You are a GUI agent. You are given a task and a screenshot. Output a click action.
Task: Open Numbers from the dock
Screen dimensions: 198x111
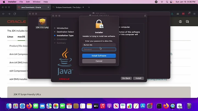130,106
